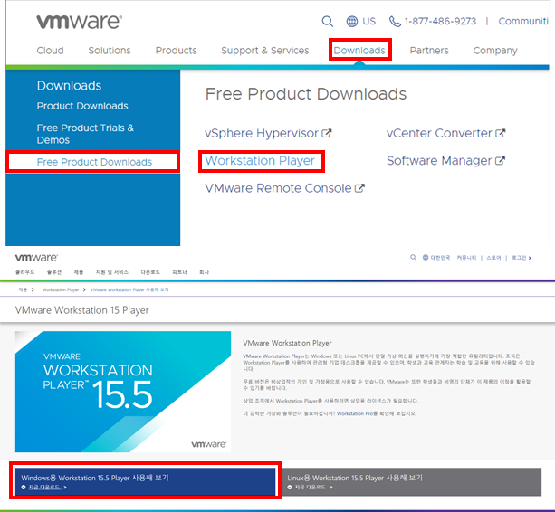Click the large VMware logo at top
Screen dimensions: 555x512
click(80, 22)
